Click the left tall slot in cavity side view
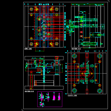 pos(77,73)
